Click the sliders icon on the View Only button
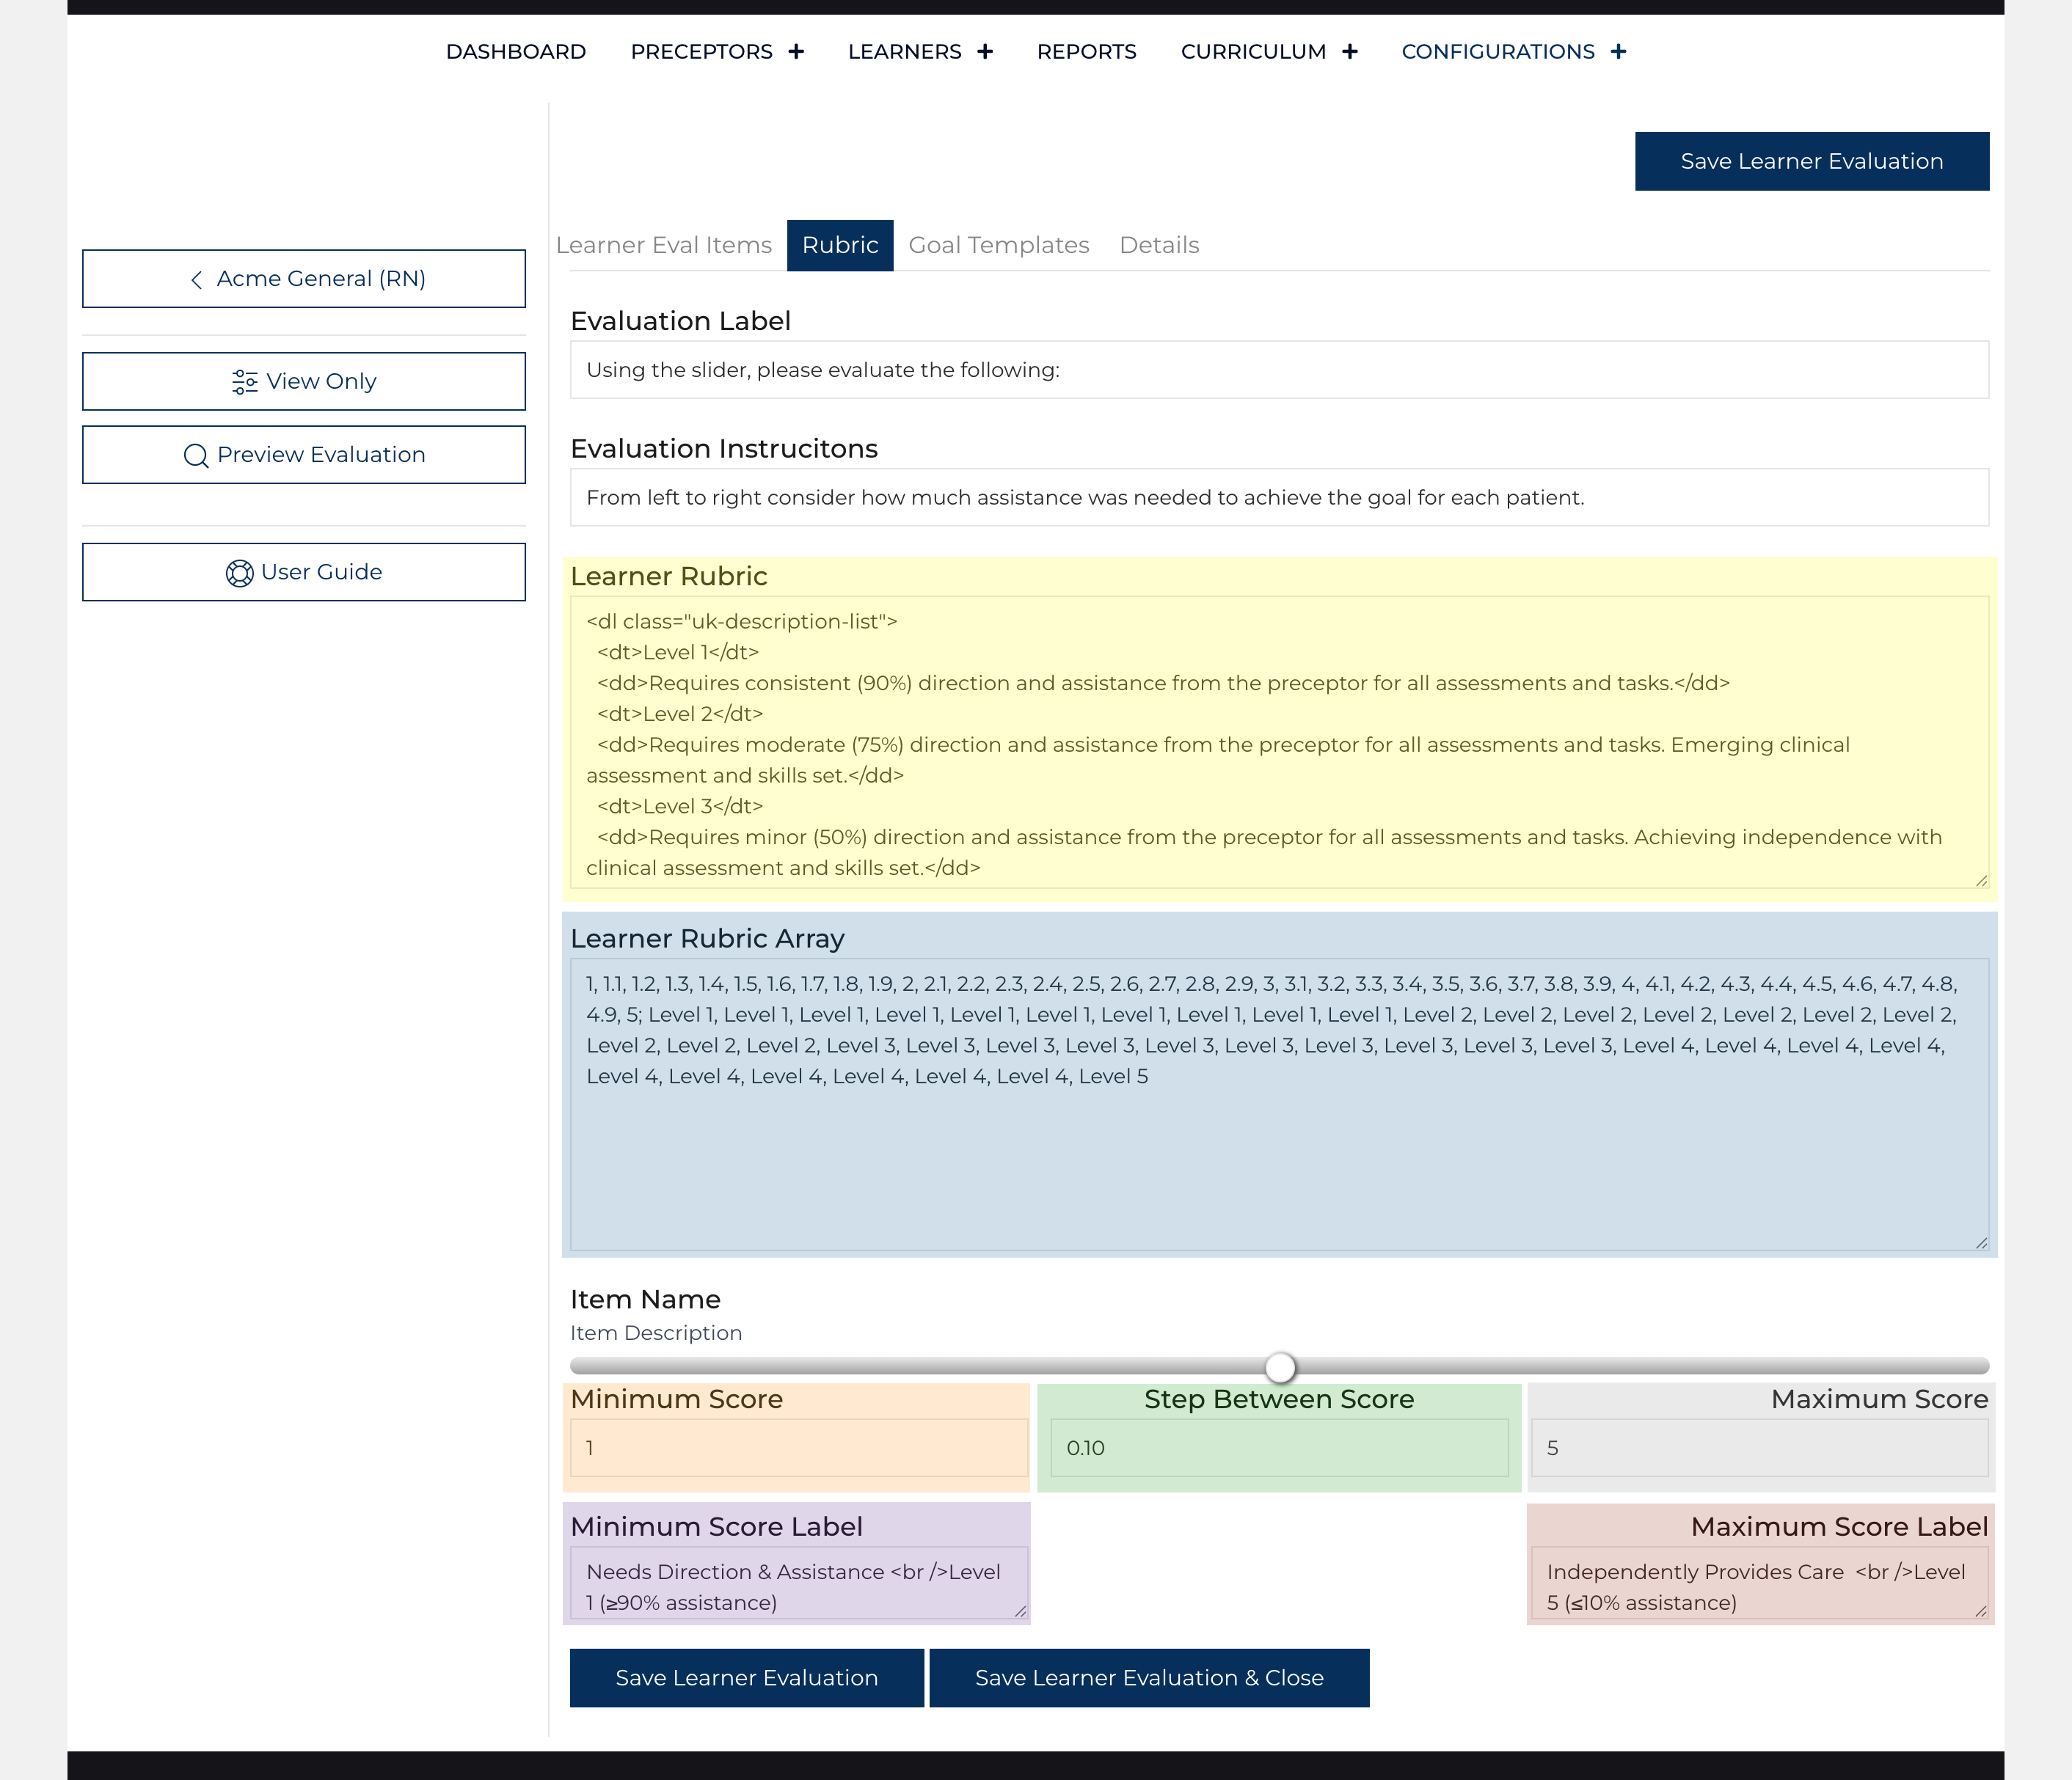2072x1780 pixels. [244, 382]
